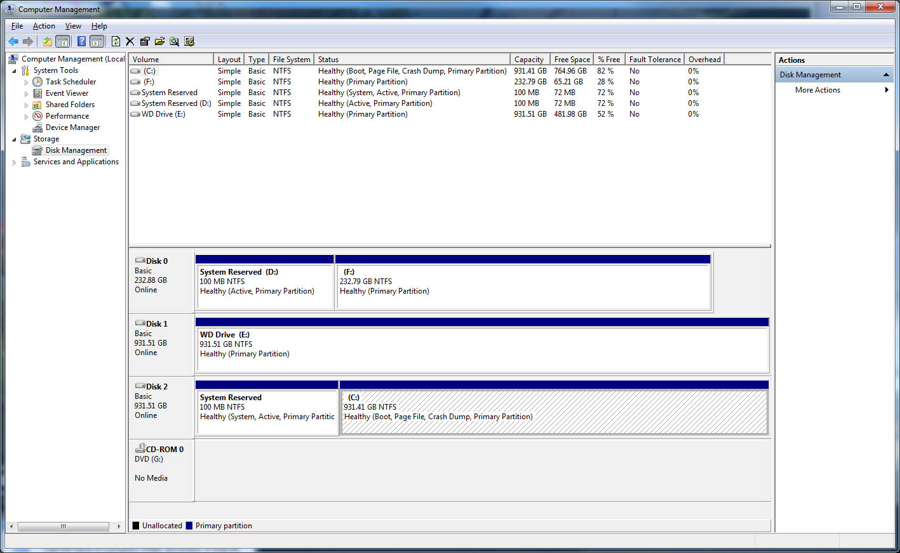Image resolution: width=900 pixels, height=553 pixels.
Task: Click the blue Help question mark icon
Action: pos(81,41)
